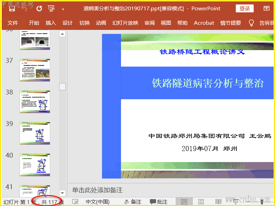Open the Customize Quick Access Toolbar dropdown
The height and width of the screenshot is (206, 275).
[x=63, y=9]
